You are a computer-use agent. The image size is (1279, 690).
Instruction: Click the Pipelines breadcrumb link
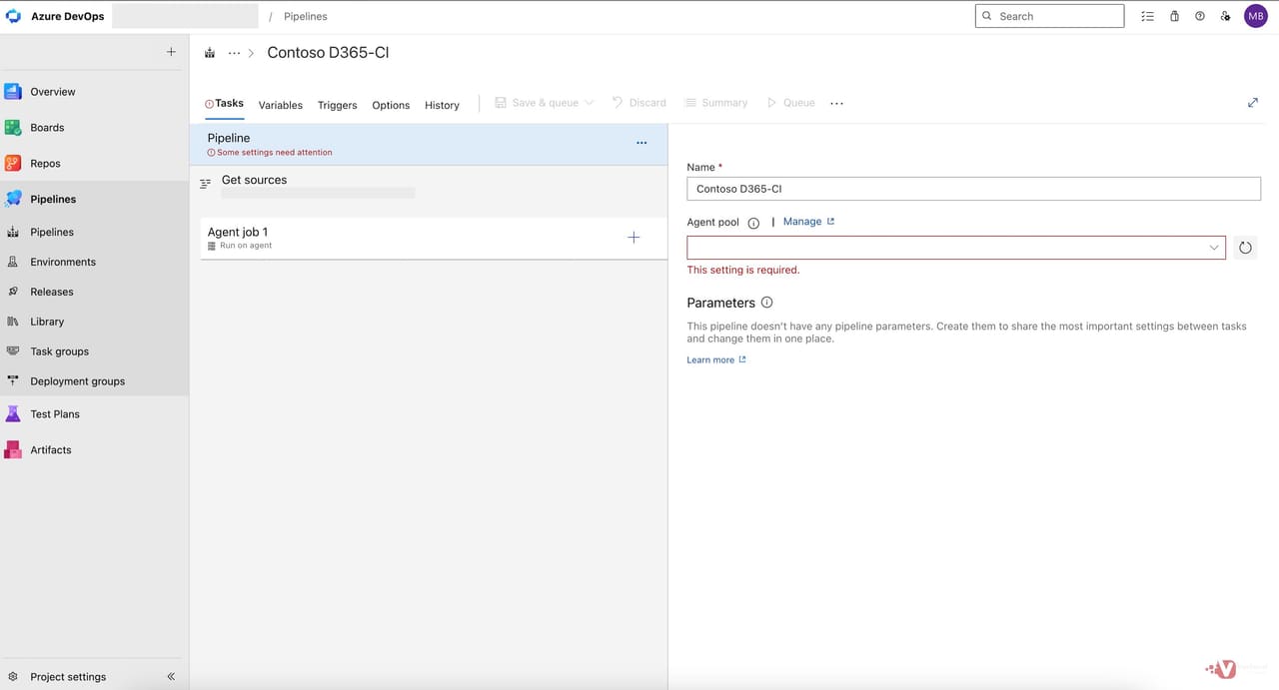pos(305,17)
